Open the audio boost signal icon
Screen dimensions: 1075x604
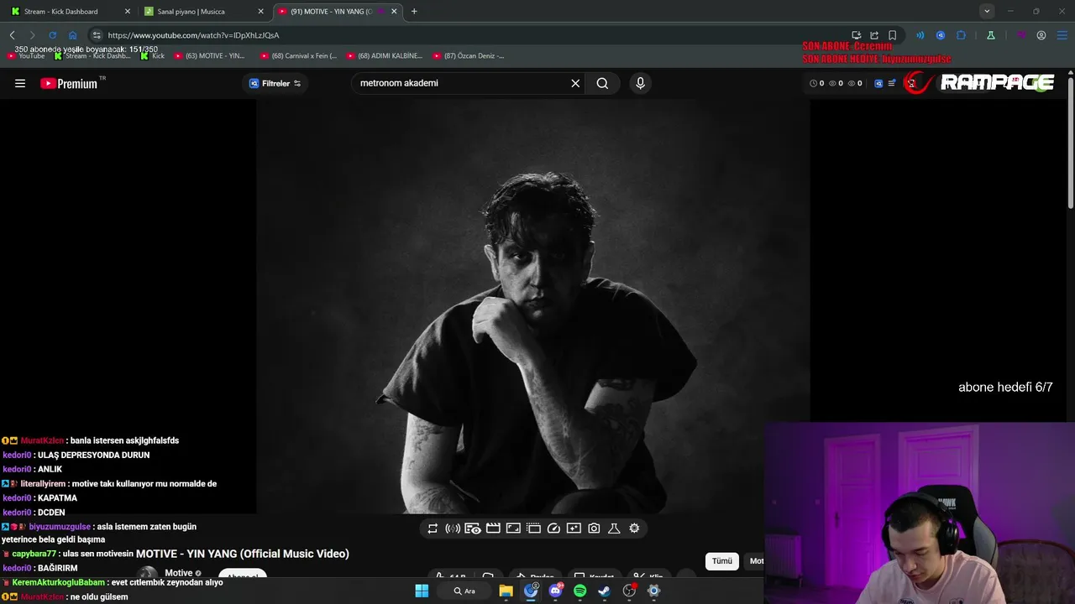[453, 528]
